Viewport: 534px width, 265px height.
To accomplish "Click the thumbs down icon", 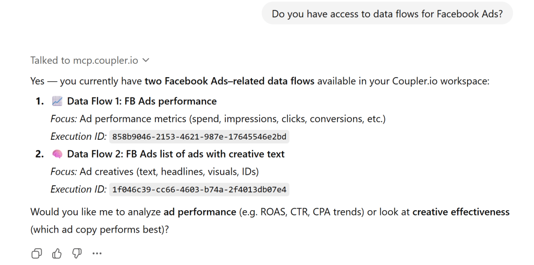I will 77,254.
